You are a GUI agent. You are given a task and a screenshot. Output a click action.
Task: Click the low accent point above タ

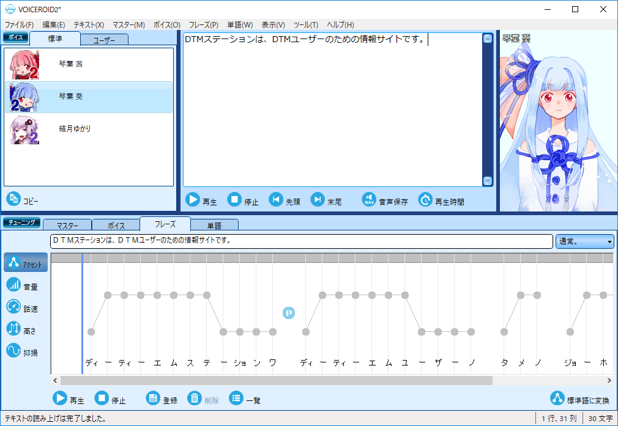click(504, 332)
